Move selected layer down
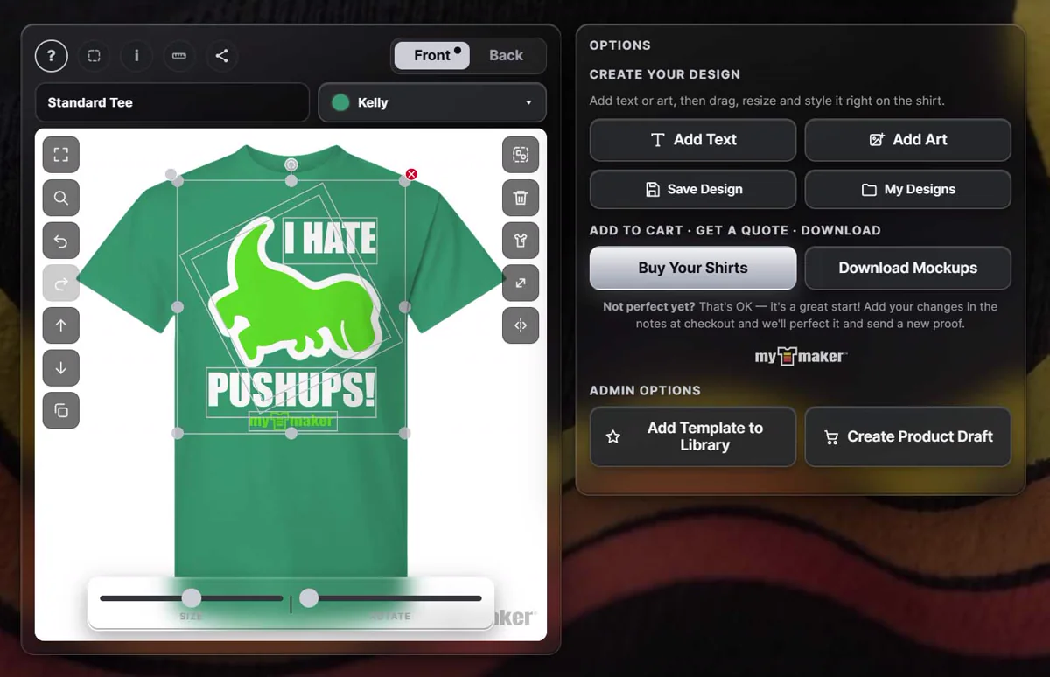Screen dimensions: 1050x677 tap(61, 368)
